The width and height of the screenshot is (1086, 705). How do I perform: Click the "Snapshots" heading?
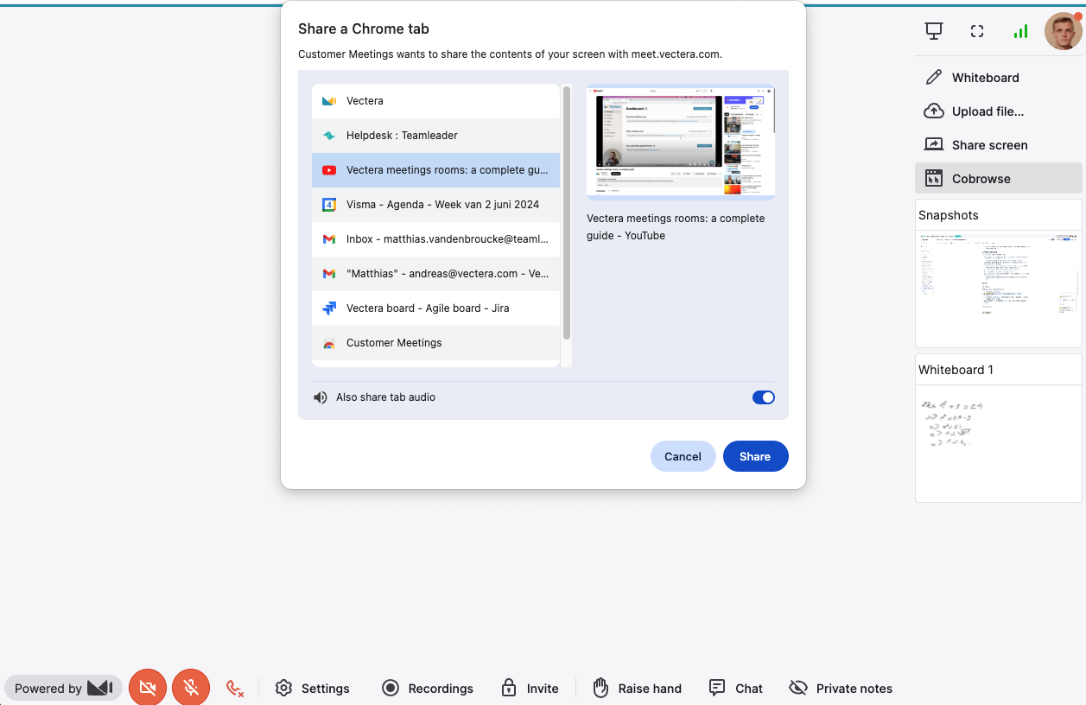949,215
